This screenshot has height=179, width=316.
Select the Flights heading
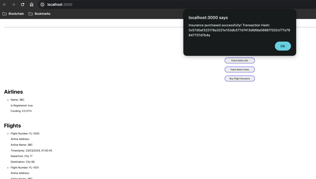point(13,126)
